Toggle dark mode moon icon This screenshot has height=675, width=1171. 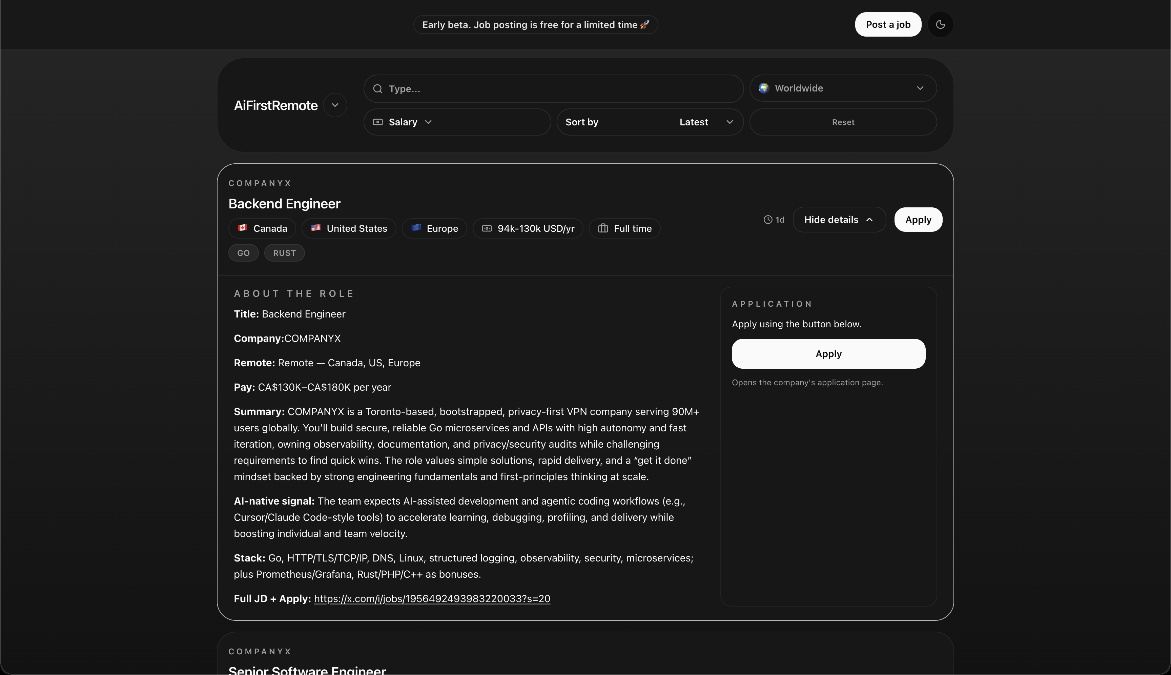(940, 25)
